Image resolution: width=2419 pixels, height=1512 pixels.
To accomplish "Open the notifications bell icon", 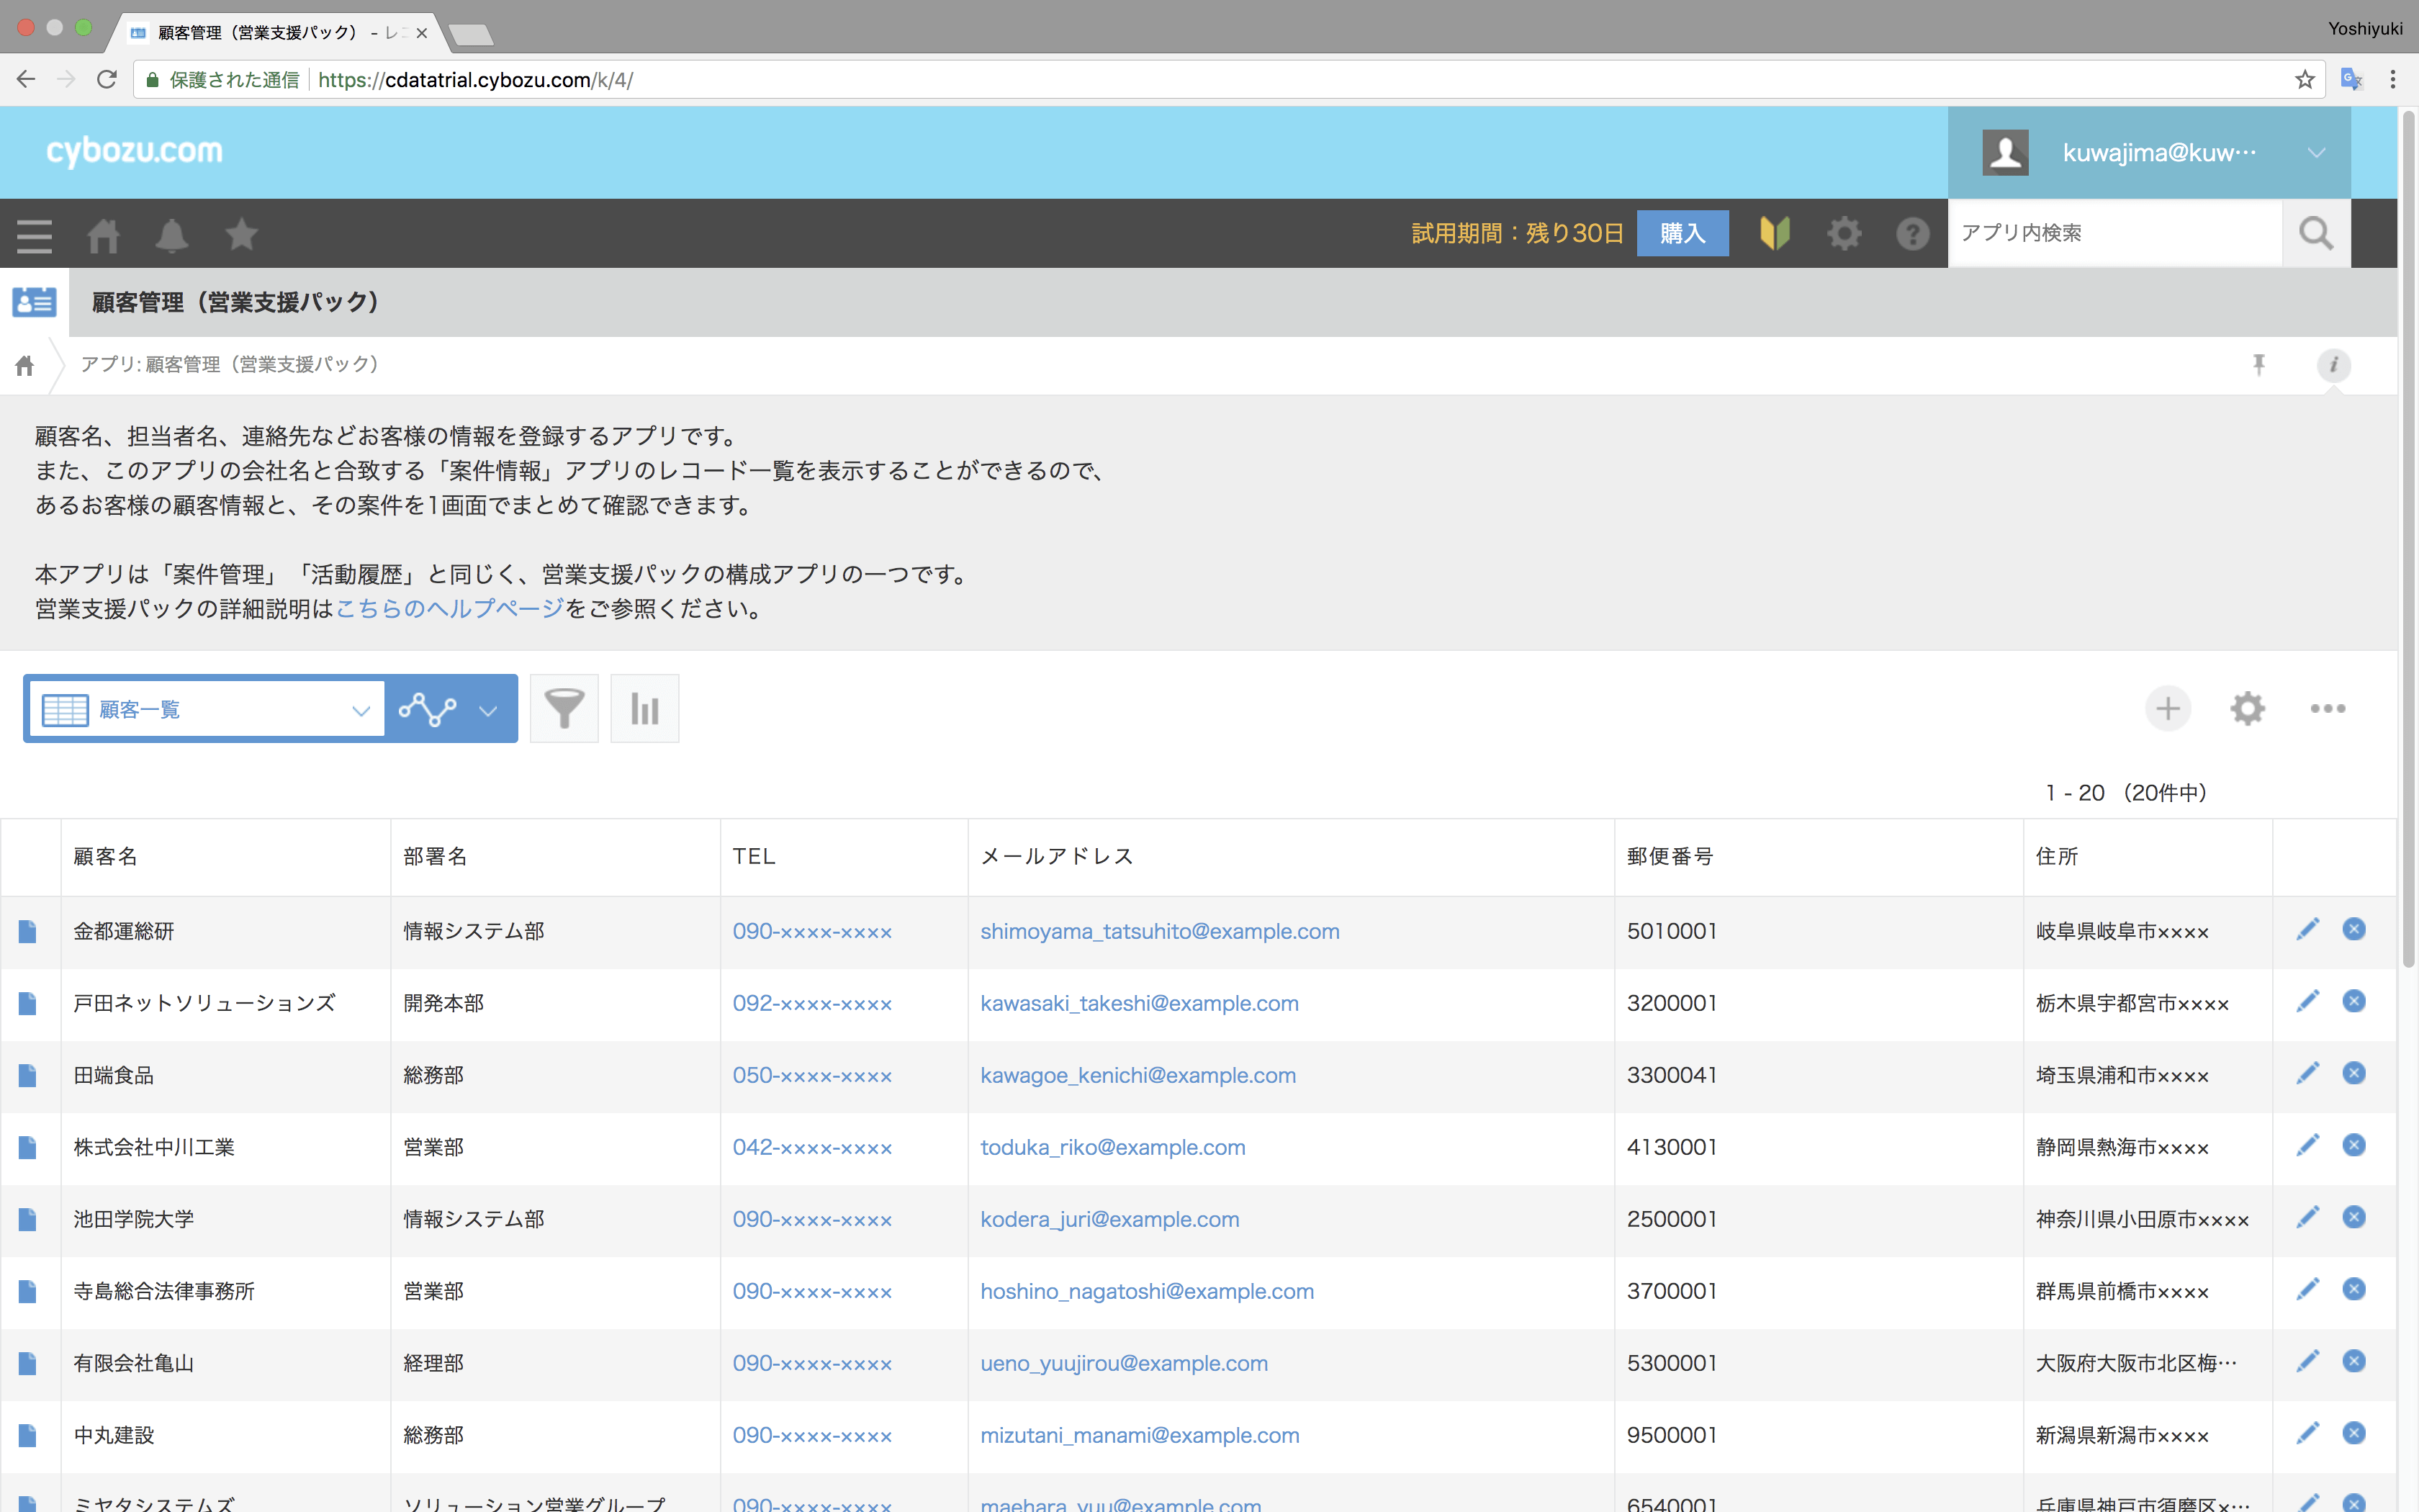I will point(171,235).
